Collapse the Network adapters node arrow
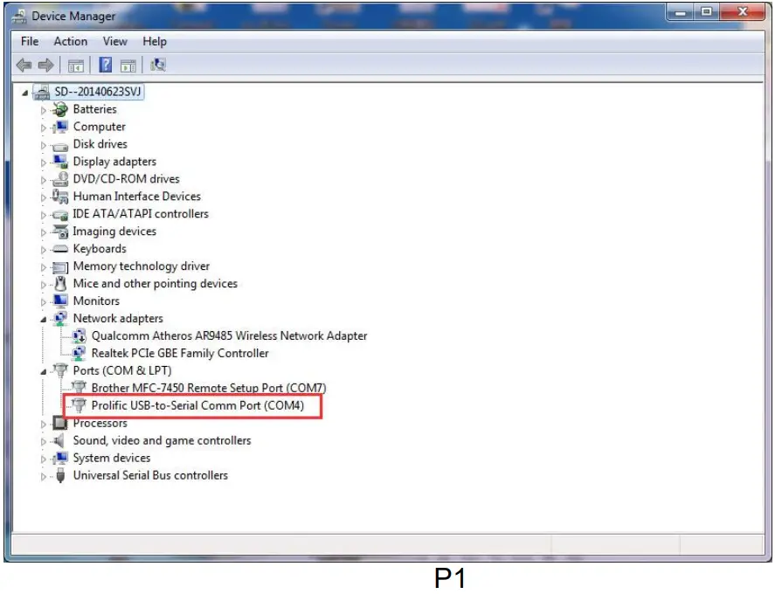 click(44, 320)
